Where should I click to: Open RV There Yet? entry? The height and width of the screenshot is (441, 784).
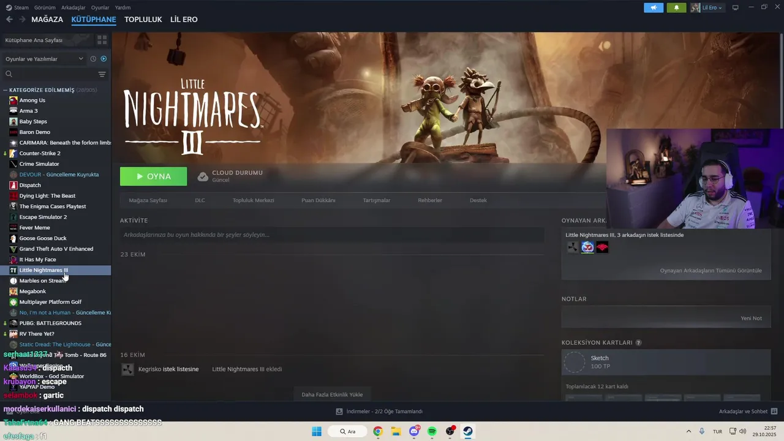click(x=37, y=334)
